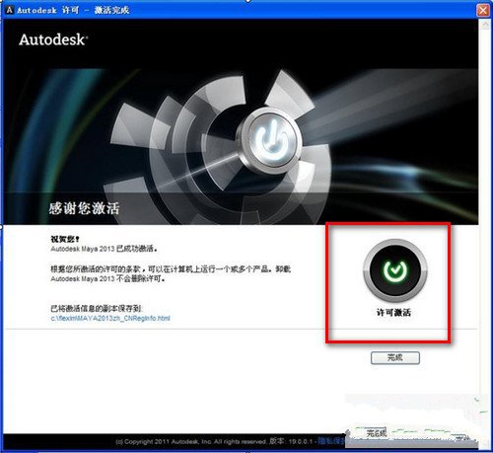The width and height of the screenshot is (493, 453).
Task: Click the window title Autodesk 许可 - 激活完成
Action: (x=73, y=10)
